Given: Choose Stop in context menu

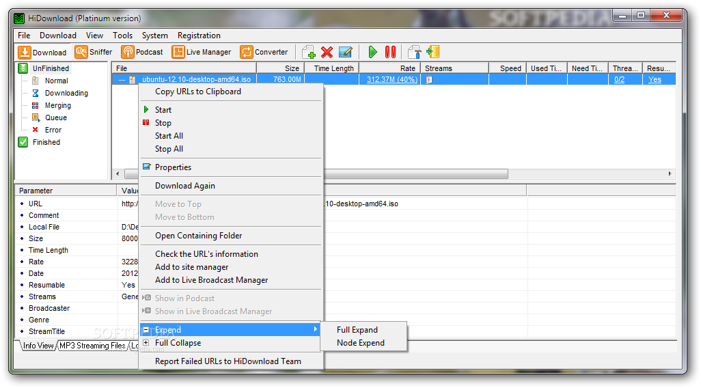Looking at the screenshot, I should 231,123.
